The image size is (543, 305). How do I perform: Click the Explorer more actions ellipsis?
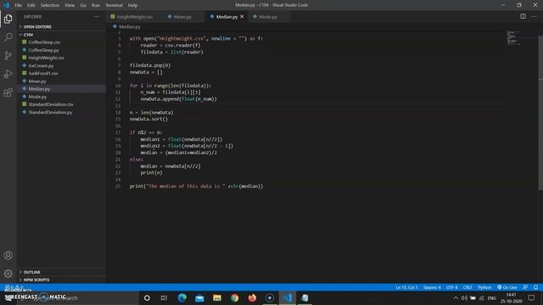96,17
